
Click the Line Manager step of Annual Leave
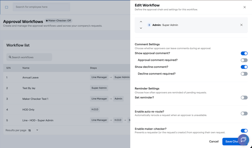[99, 77]
